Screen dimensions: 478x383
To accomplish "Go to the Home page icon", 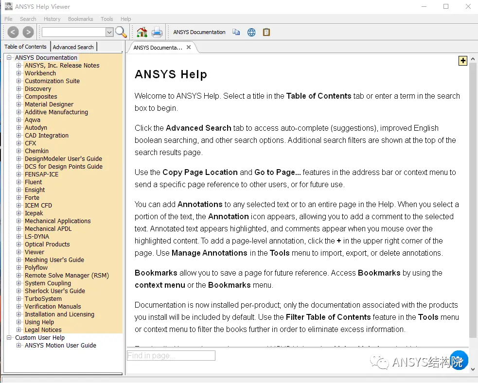I will 142,32.
